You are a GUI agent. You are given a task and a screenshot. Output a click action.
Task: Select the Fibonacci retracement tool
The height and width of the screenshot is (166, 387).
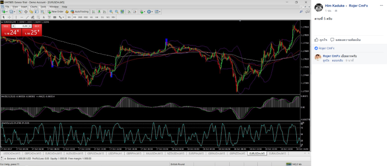point(38,17)
